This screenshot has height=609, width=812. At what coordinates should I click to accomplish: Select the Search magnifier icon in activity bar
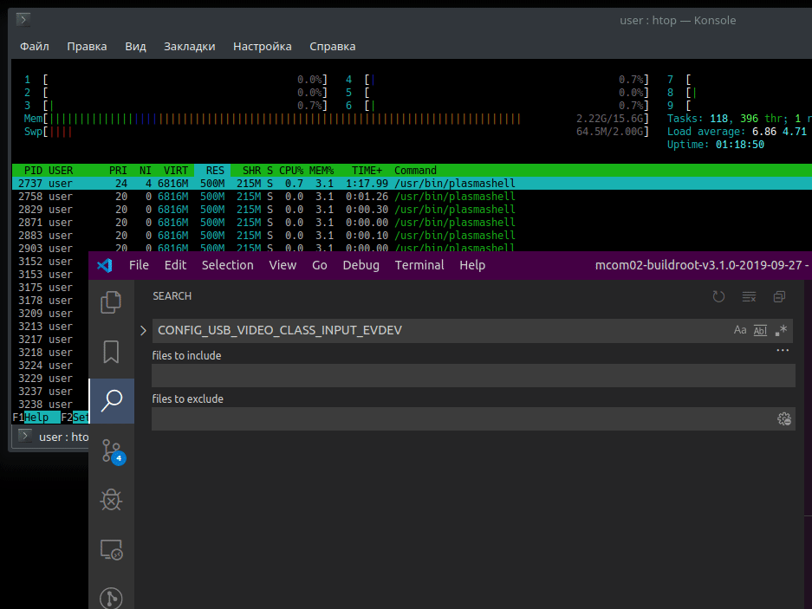coord(111,401)
